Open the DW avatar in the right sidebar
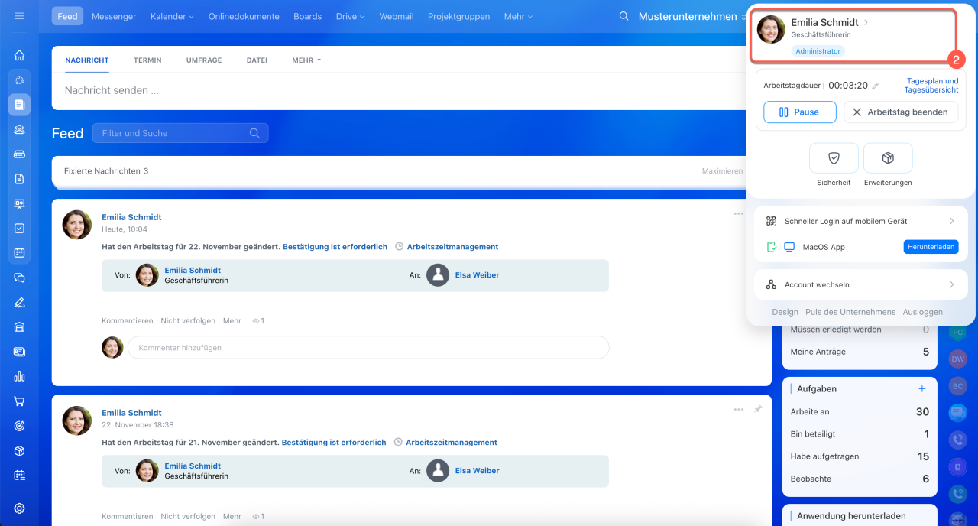 [x=957, y=359]
